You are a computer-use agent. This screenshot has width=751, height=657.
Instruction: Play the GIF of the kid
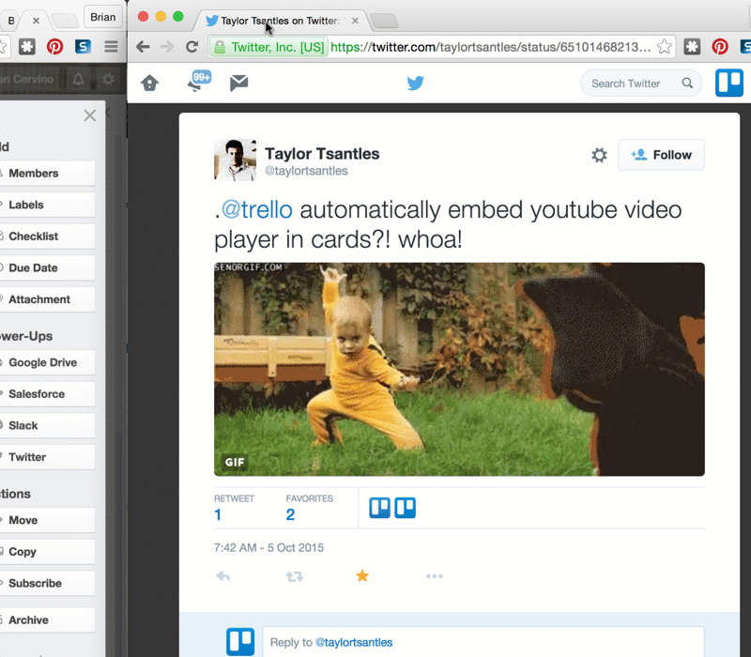coord(459,369)
